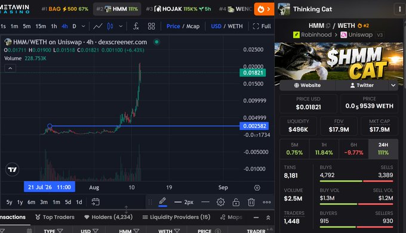Viewport: 406px width, 233px height.
Task: Collapse the chart legend arrow
Action: tap(10, 68)
